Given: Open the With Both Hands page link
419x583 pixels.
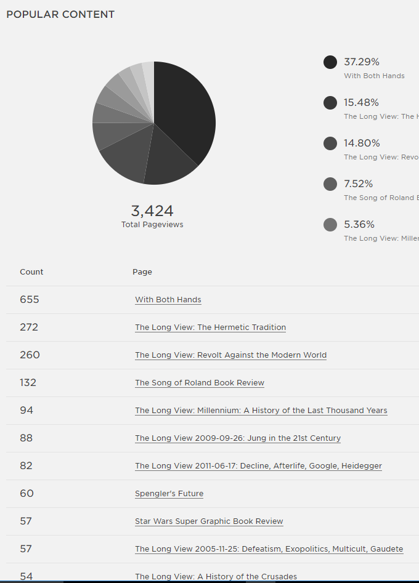Looking at the screenshot, I should (168, 299).
